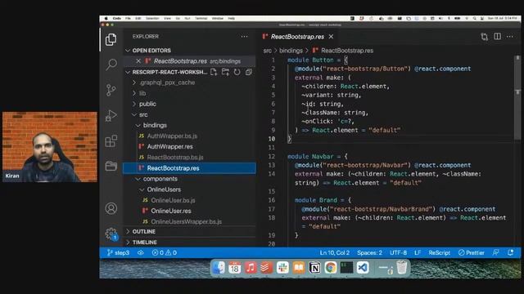
Task: Click the sync eye icon in status bar
Action: coord(141,252)
